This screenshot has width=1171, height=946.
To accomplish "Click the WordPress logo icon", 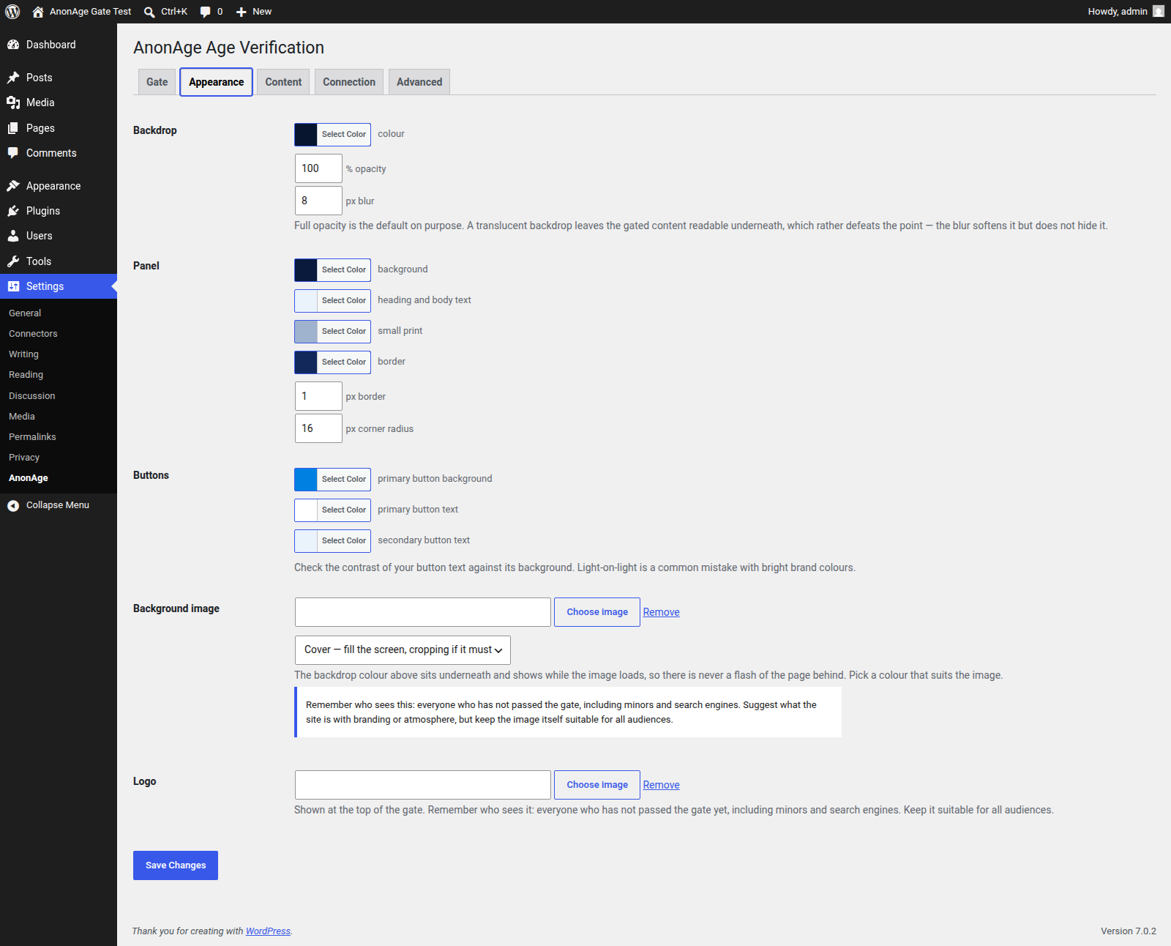I will 12,12.
